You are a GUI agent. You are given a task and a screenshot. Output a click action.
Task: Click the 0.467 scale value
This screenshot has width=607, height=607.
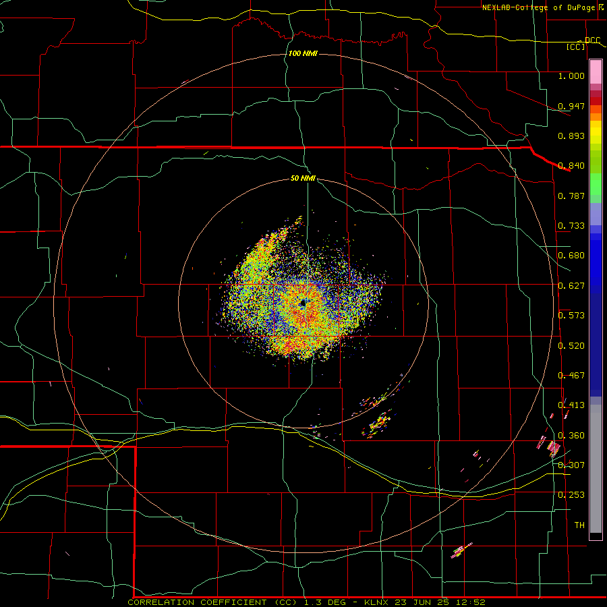(571, 376)
